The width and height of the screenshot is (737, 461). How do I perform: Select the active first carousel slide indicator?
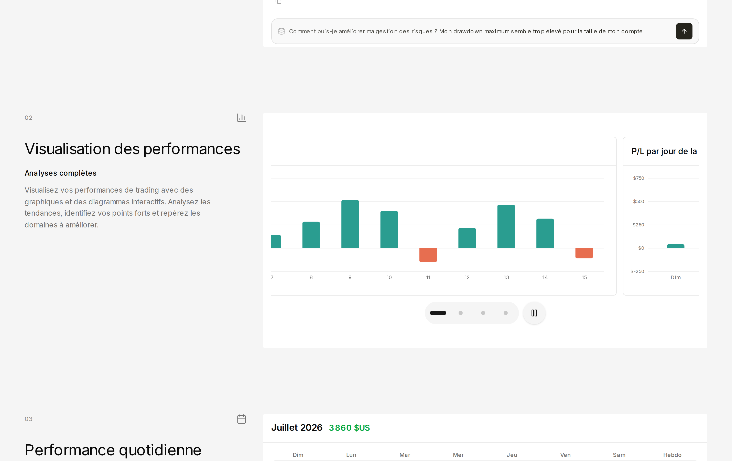click(438, 313)
